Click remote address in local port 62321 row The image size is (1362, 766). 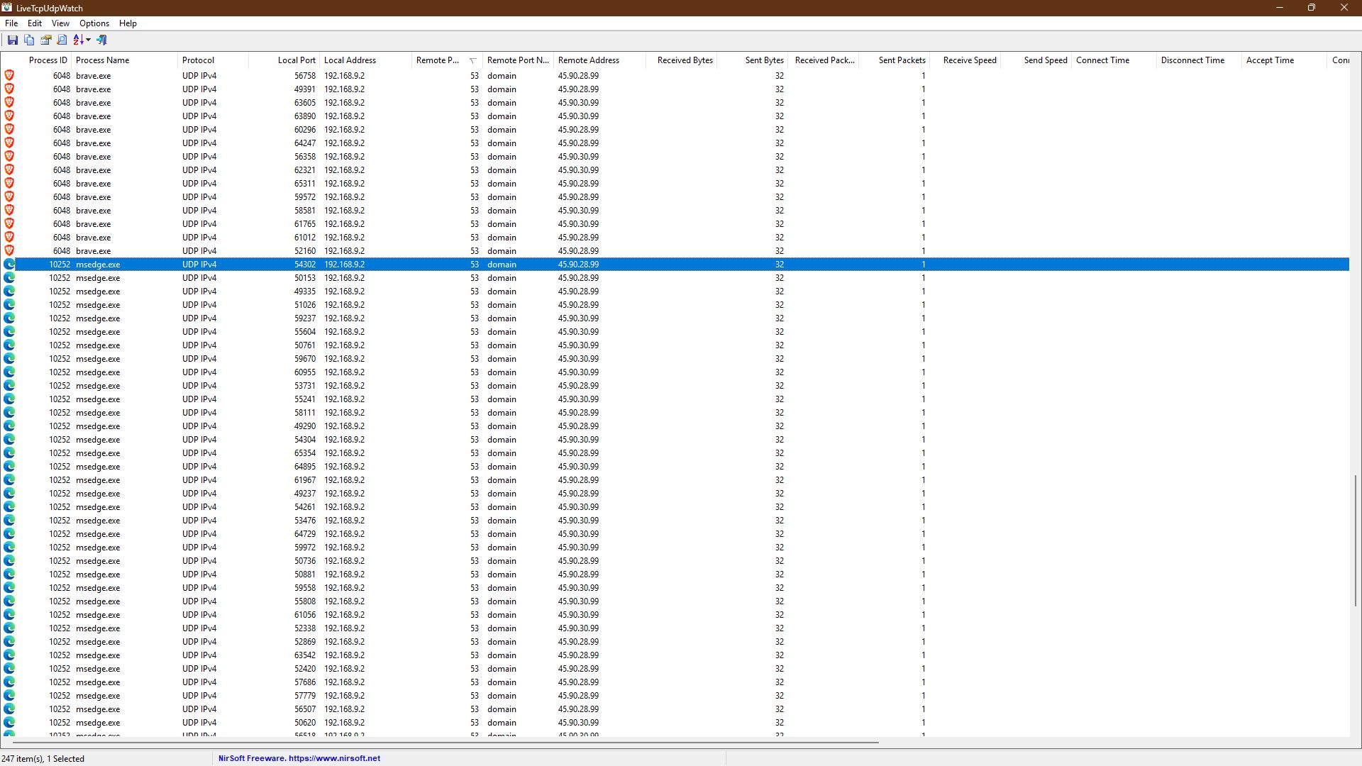point(578,170)
